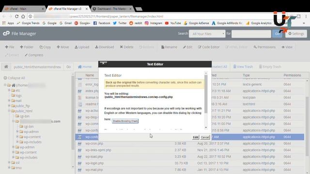Reload the browser page
Screen dimensions: 310x174
tap(16, 16)
